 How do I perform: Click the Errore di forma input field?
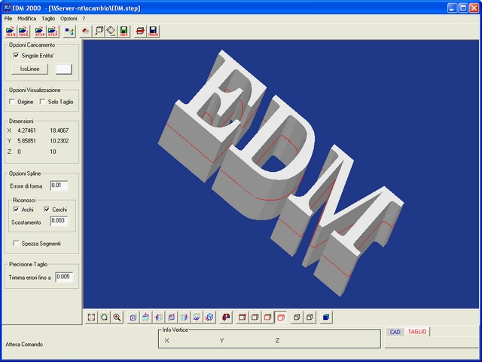[x=59, y=186]
